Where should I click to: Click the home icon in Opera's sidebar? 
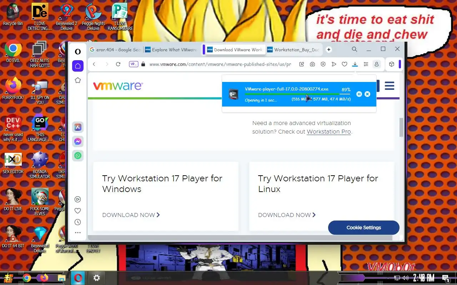click(77, 66)
